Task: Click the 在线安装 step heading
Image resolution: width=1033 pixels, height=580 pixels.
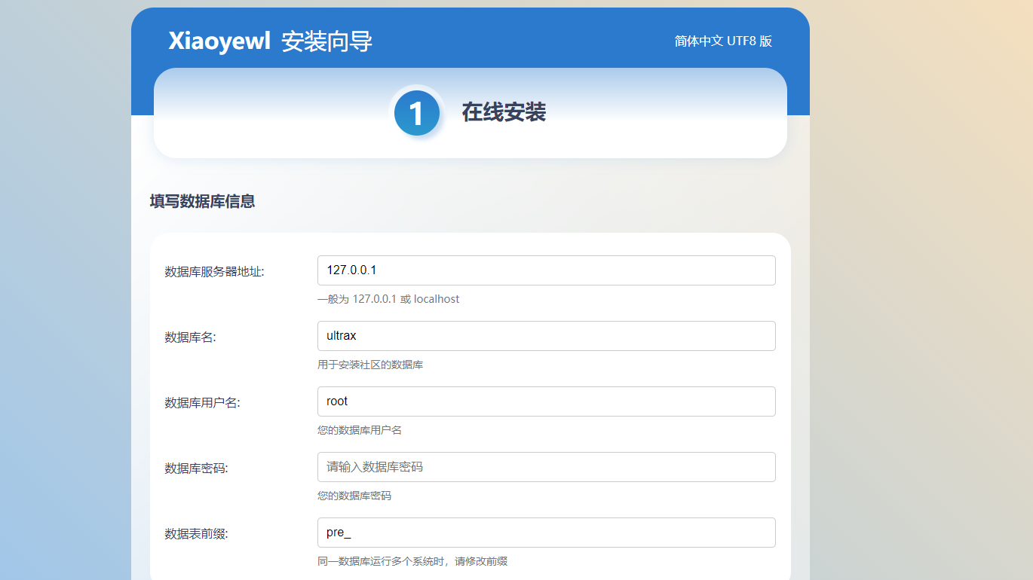Action: point(504,113)
